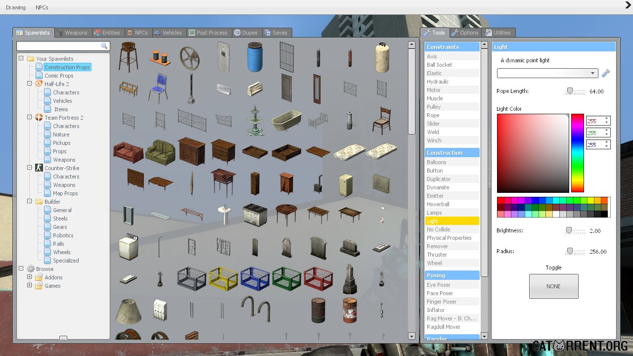Spawn the green wire crate prop

286,278
